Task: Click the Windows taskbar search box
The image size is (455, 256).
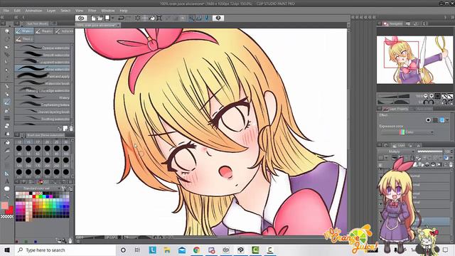Action: pyautogui.click(x=65, y=250)
